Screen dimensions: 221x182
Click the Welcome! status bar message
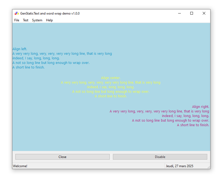pos(20,166)
